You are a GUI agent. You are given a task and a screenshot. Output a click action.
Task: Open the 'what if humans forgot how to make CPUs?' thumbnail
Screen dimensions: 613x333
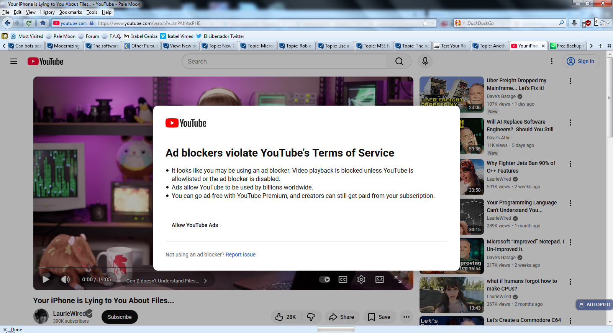tap(452, 295)
